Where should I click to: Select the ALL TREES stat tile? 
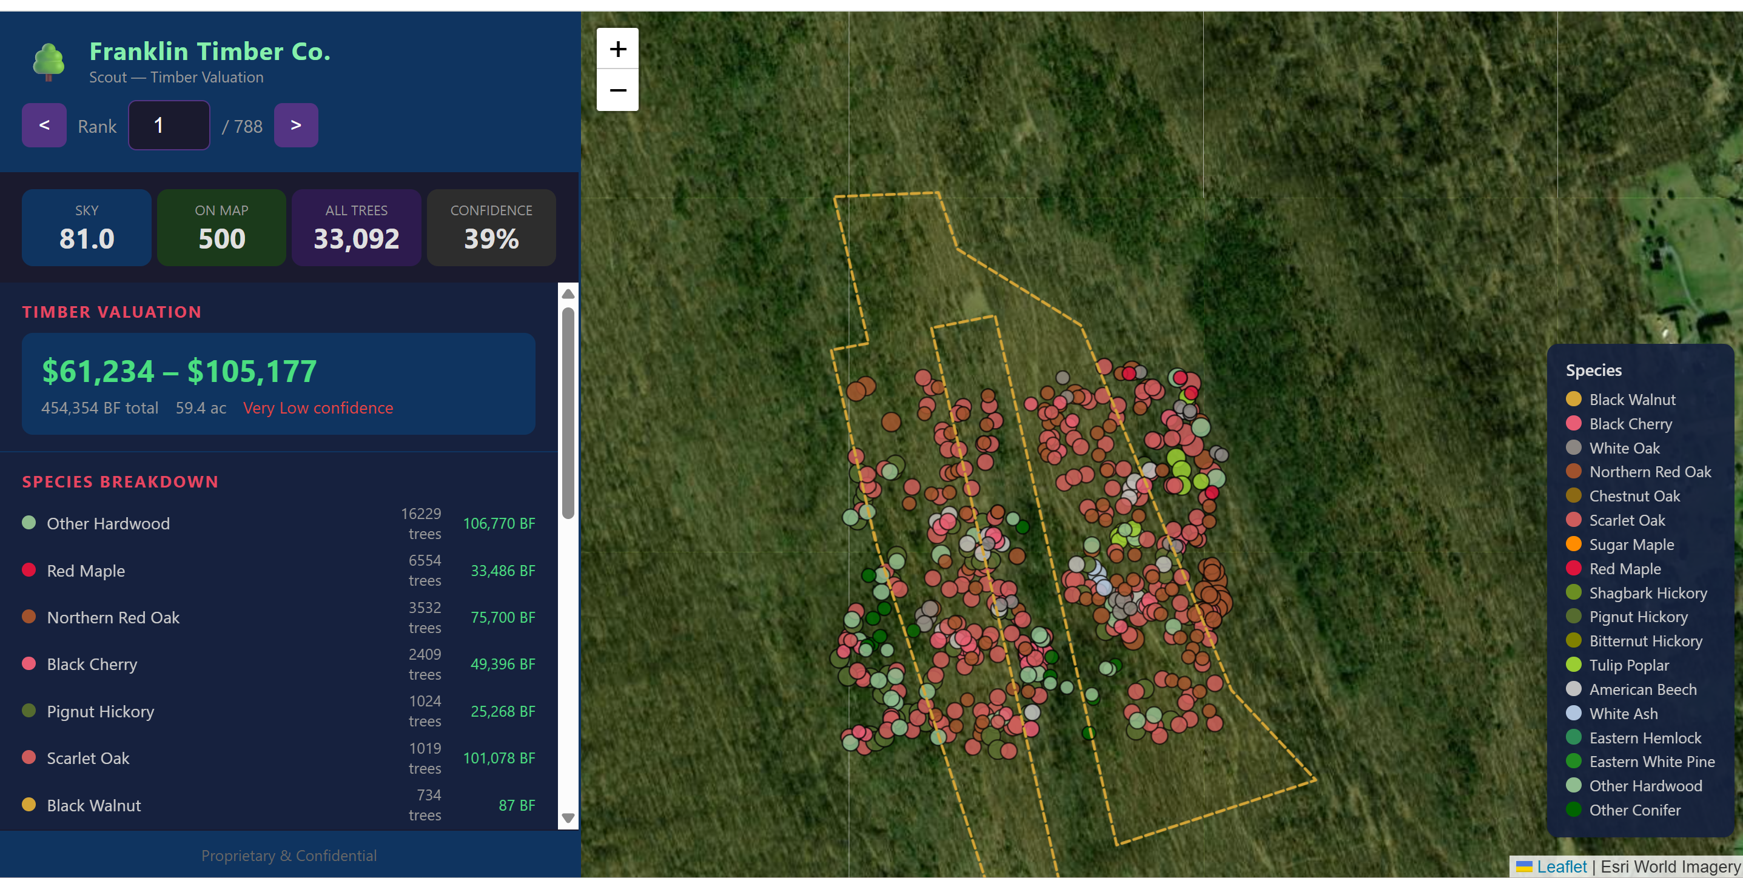(357, 228)
